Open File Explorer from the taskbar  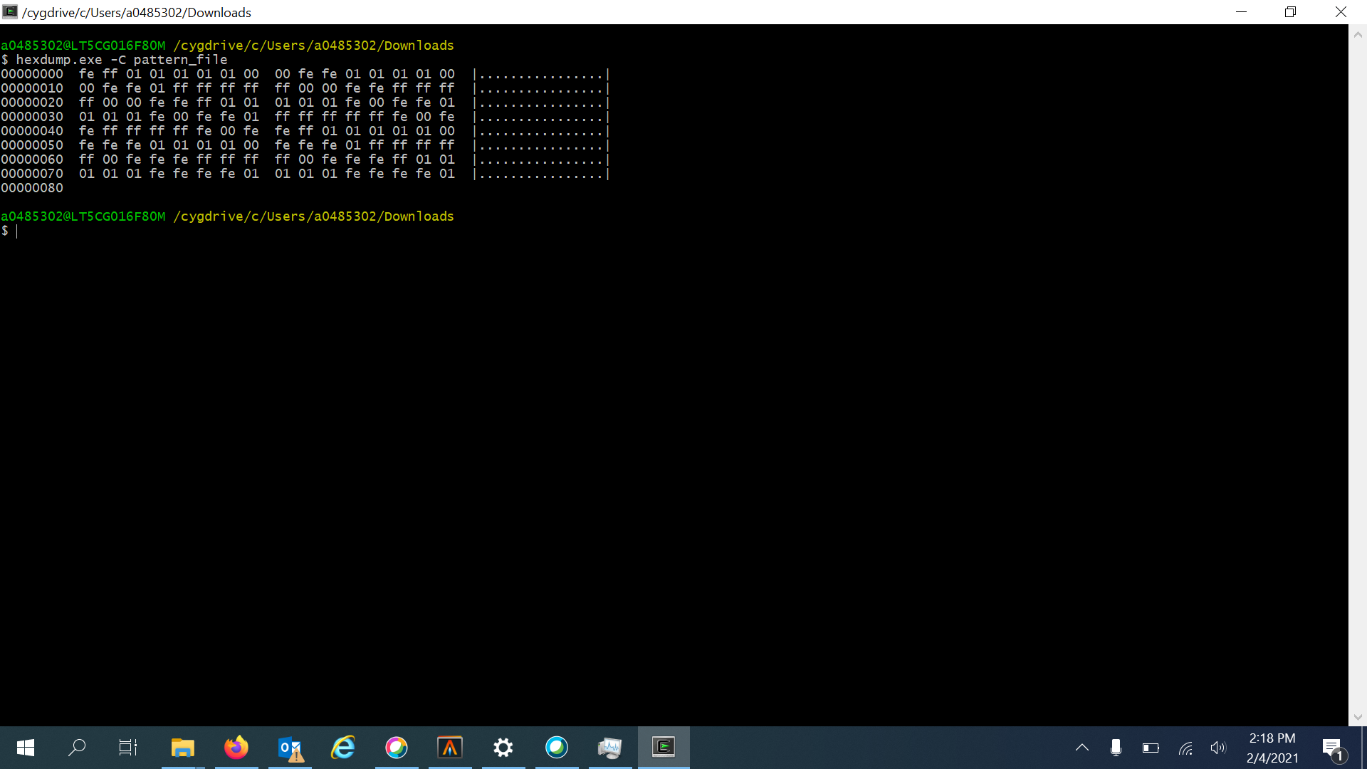coord(183,748)
